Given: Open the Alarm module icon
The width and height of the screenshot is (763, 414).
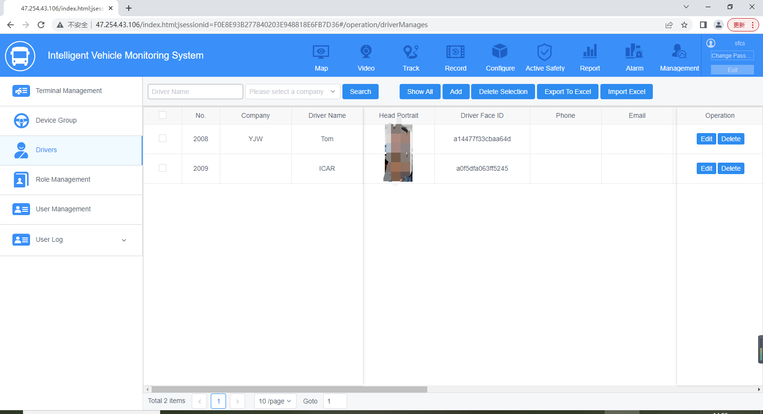Looking at the screenshot, I should pos(634,52).
